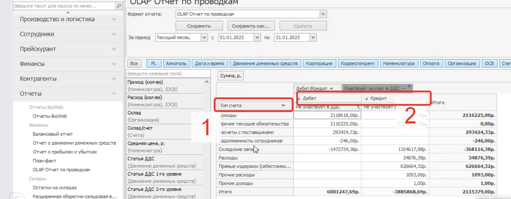Click the Удалить button
This screenshot has width=511, height=199.
303,26
